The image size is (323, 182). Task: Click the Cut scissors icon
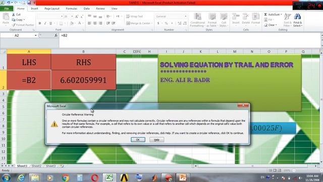coord(14,15)
